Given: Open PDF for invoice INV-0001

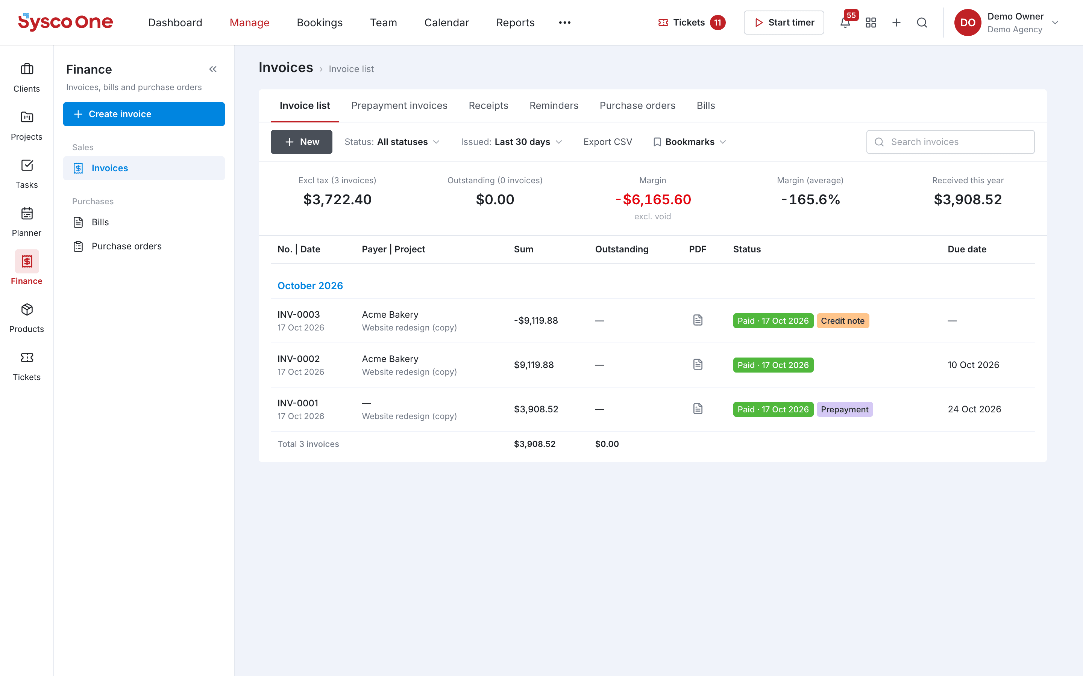Looking at the screenshot, I should [698, 409].
